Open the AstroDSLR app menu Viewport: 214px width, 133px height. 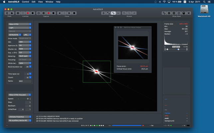14,2
